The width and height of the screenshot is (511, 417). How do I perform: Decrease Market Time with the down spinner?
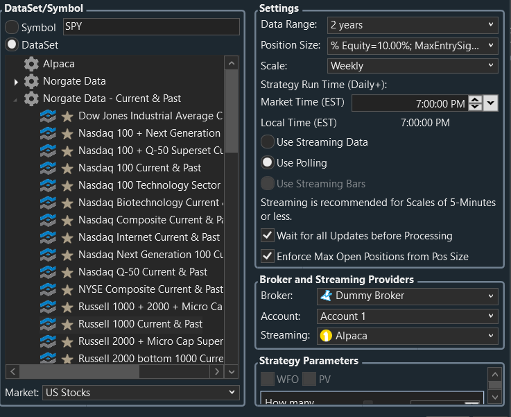click(x=476, y=107)
